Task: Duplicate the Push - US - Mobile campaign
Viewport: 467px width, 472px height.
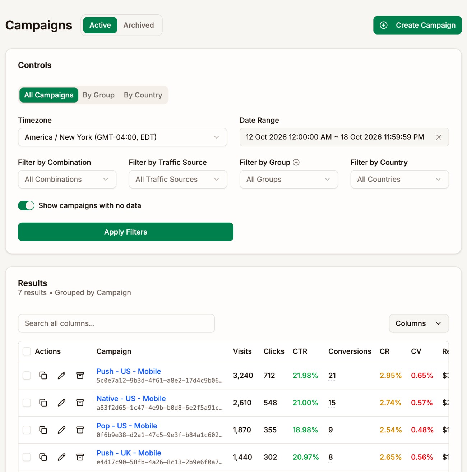Action: click(x=43, y=375)
